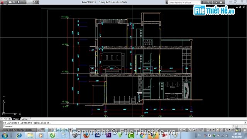Open the status bar application menu arrow
247x139 pixels.
242,130
